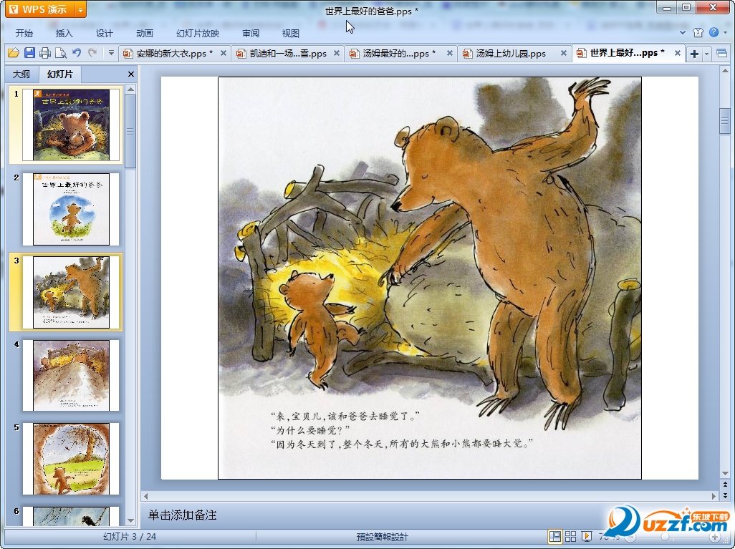Select slide 3 thumbnail

[71, 292]
